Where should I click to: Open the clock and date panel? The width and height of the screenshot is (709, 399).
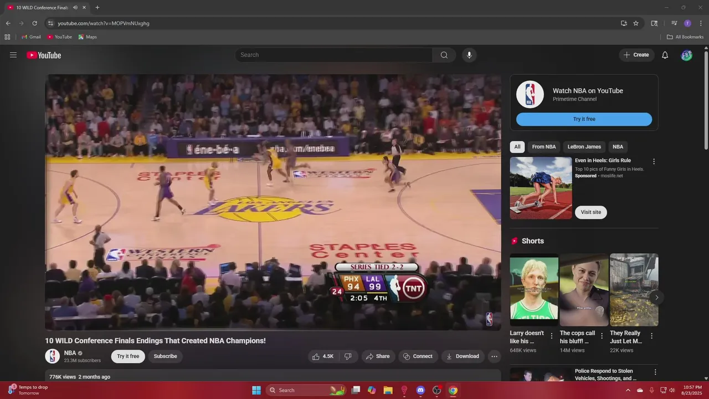[x=692, y=390]
